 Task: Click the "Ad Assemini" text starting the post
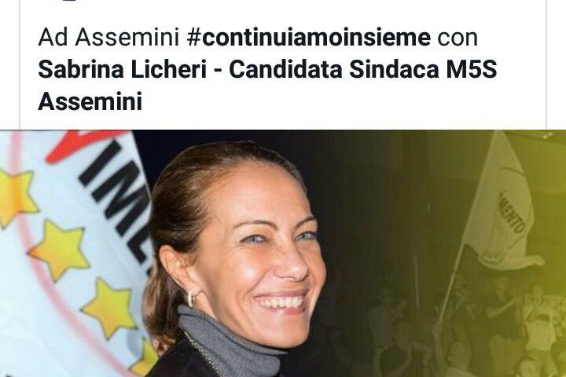pyautogui.click(x=108, y=37)
